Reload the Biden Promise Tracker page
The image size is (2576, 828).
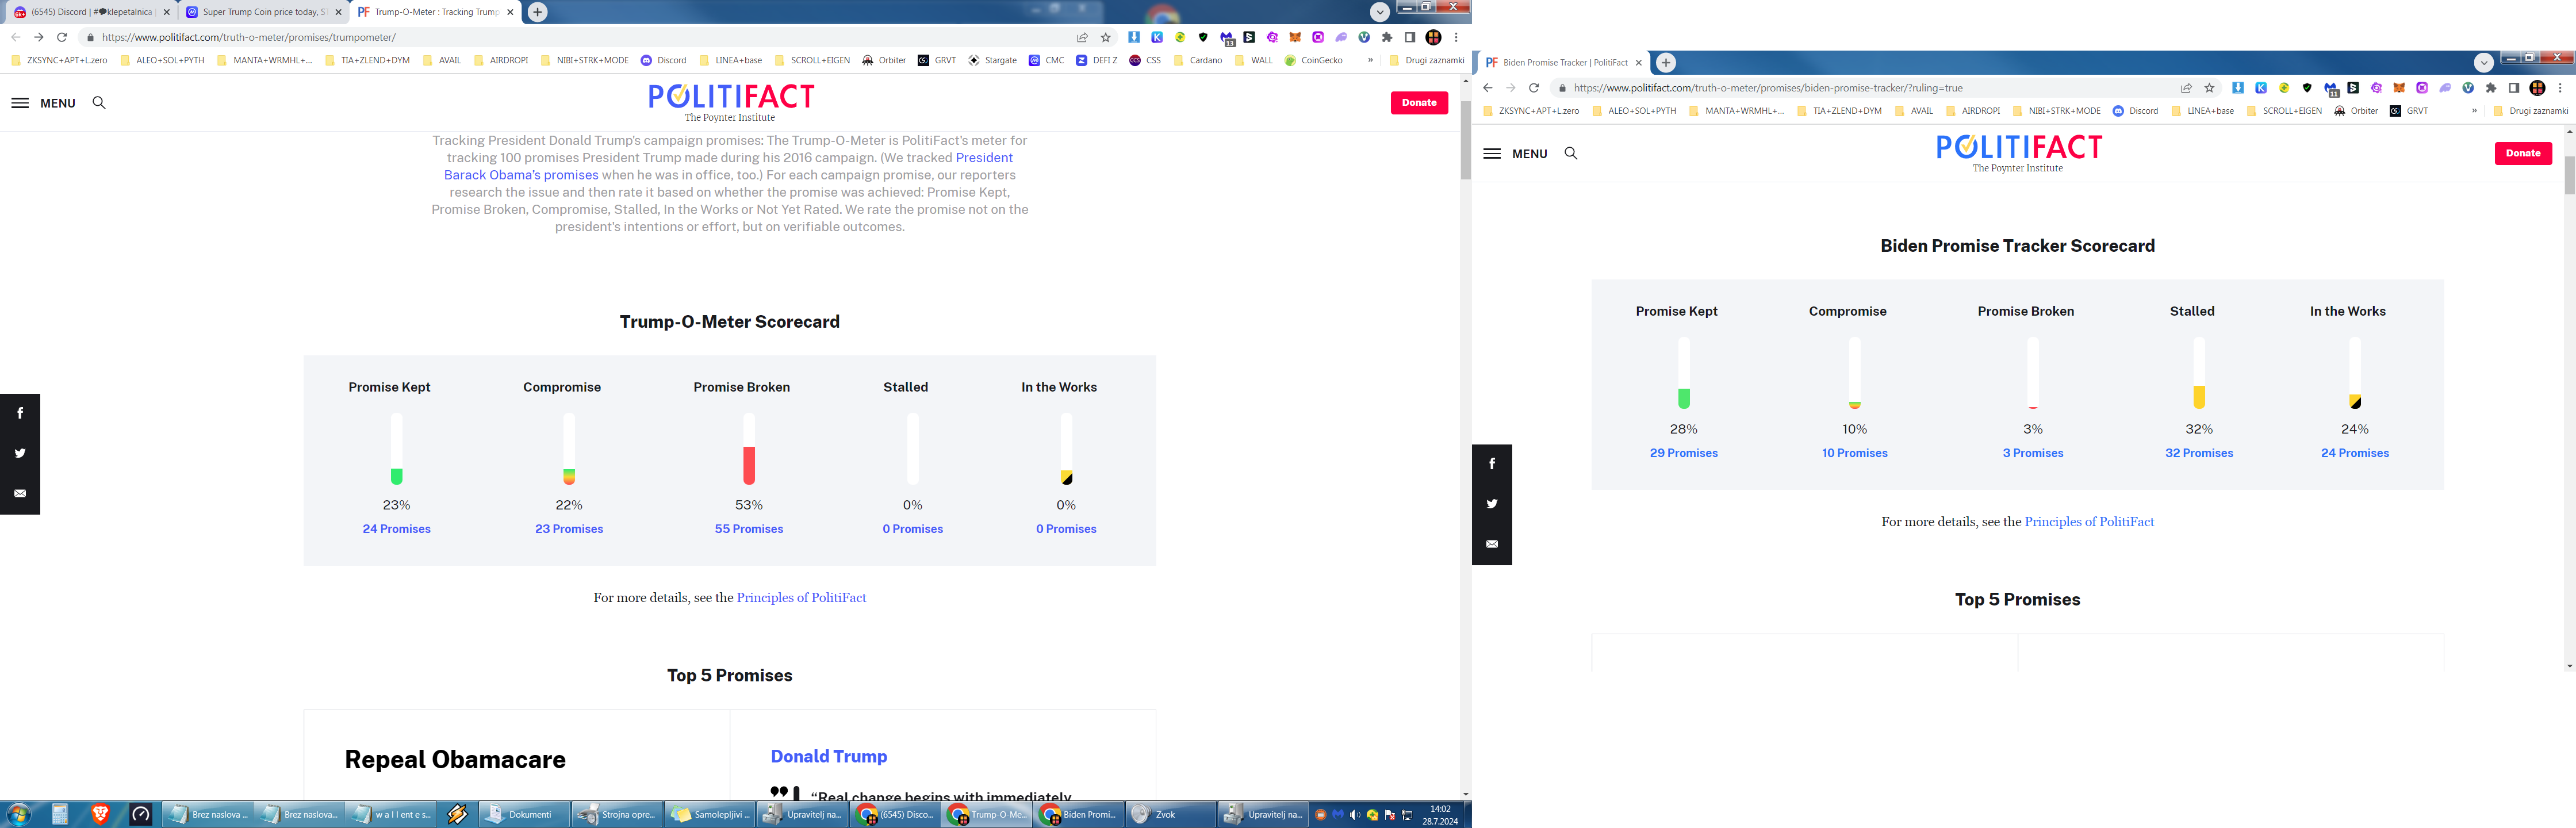(x=1534, y=88)
